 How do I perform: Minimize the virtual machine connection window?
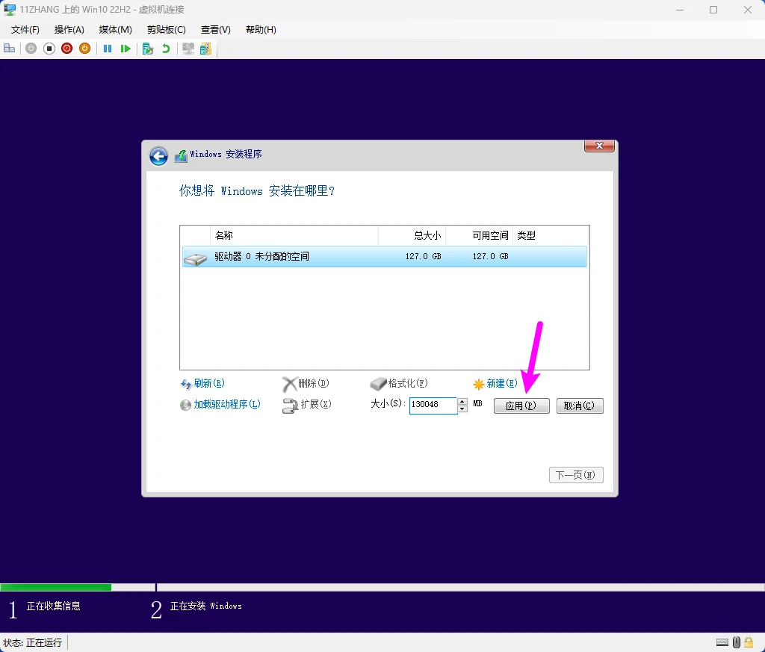tap(680, 10)
